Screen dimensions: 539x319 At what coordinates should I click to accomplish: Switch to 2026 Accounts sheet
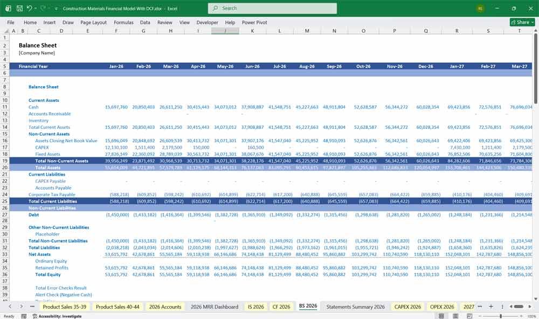pyautogui.click(x=165, y=307)
